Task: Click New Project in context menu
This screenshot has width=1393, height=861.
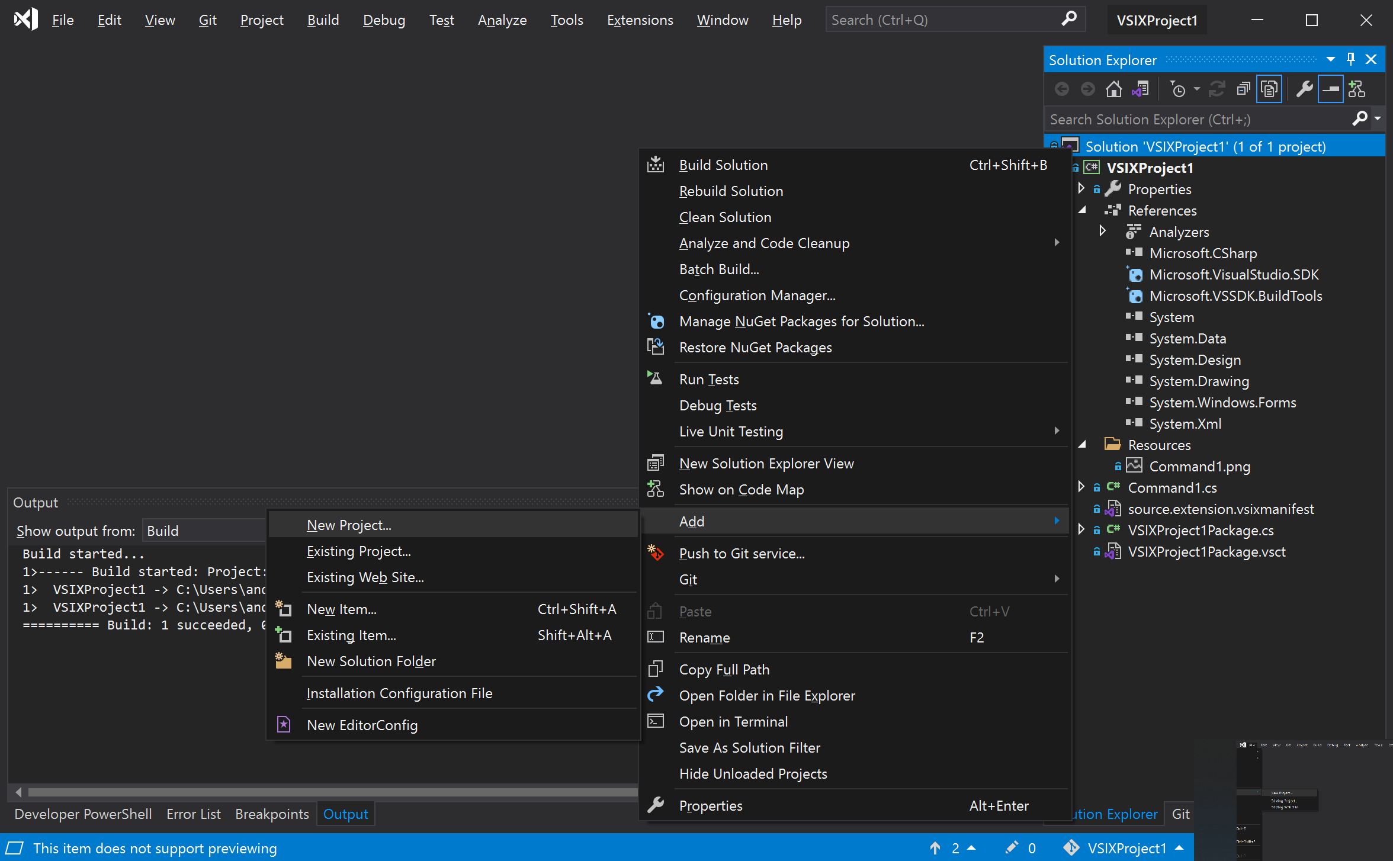Action: coord(348,526)
